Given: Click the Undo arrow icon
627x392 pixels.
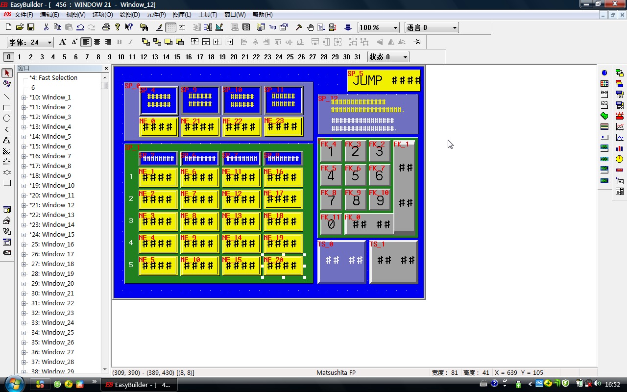Looking at the screenshot, I should [80, 27].
